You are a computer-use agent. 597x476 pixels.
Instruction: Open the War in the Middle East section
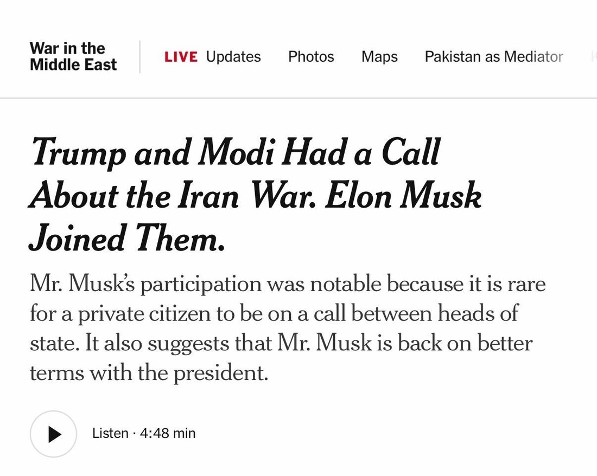73,56
